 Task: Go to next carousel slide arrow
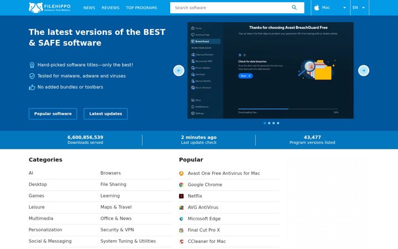point(364,70)
